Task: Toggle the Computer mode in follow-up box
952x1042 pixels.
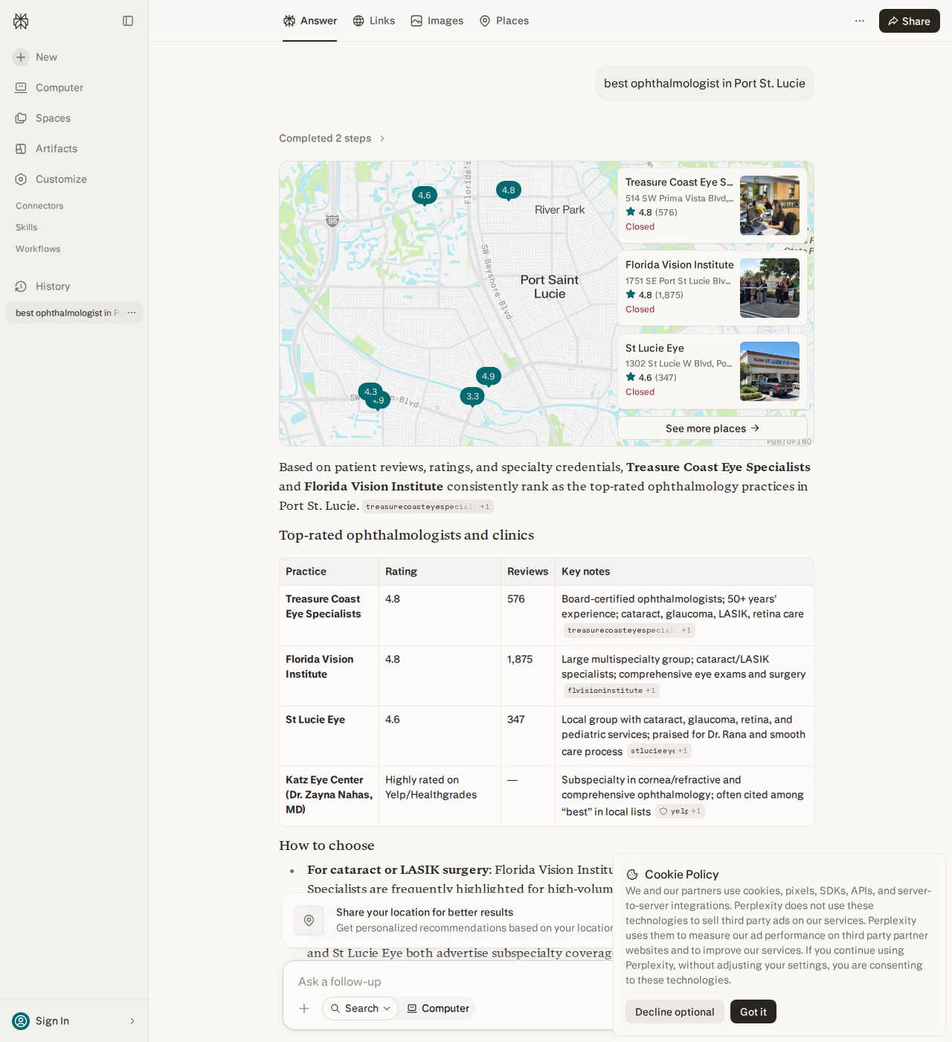Action: tap(439, 1009)
